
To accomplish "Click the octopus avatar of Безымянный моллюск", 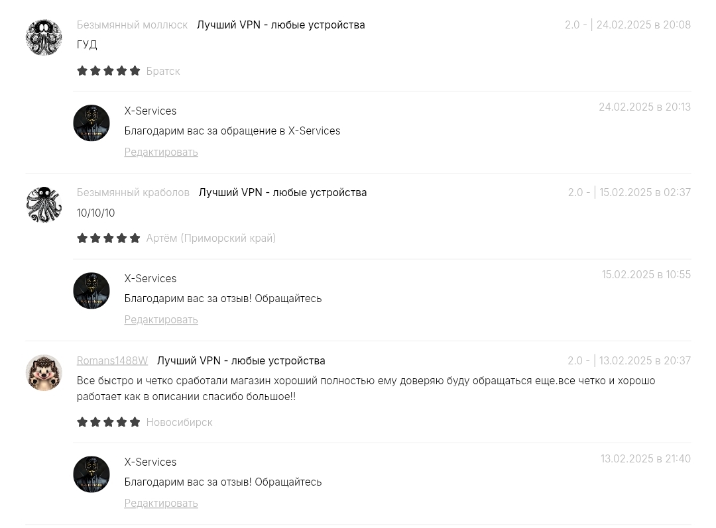I will click(44, 37).
